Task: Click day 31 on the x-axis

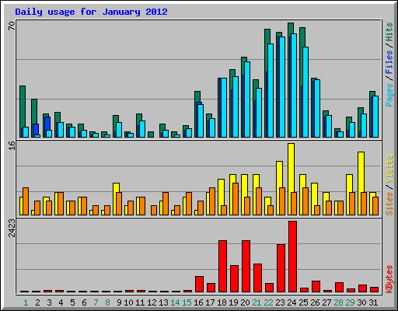Action: [x=373, y=302]
